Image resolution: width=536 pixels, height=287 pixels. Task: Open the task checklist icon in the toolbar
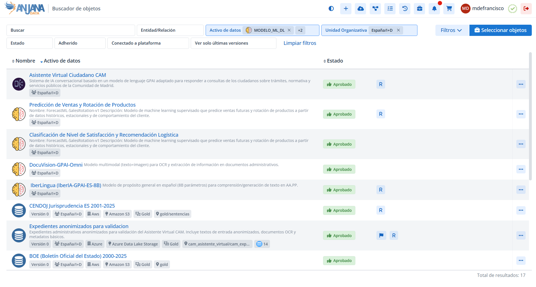click(x=390, y=9)
